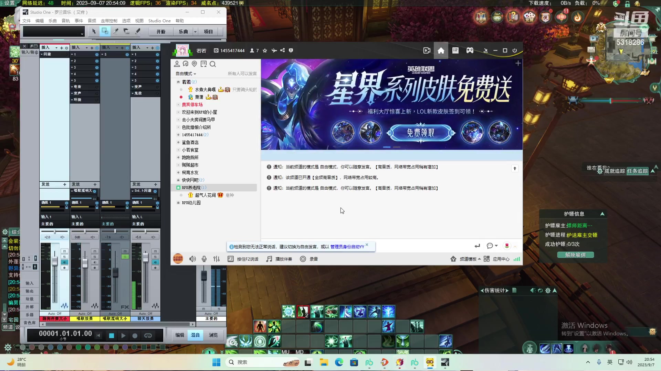
Task: Switch to the 浏览 tab
Action: tap(213, 335)
